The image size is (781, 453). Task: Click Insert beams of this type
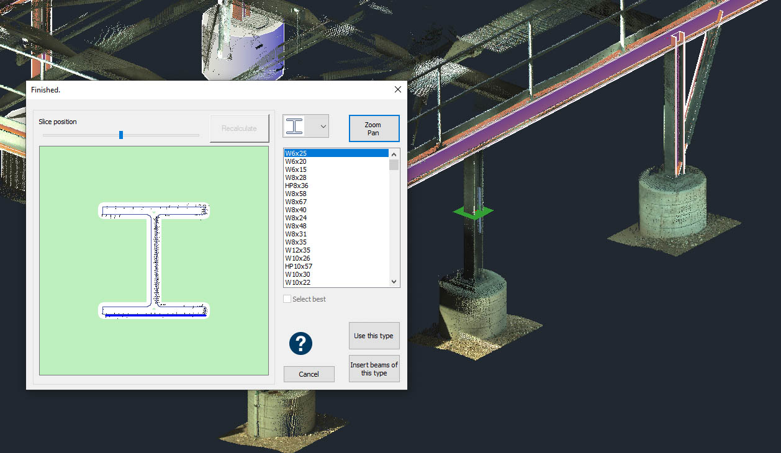(x=374, y=369)
